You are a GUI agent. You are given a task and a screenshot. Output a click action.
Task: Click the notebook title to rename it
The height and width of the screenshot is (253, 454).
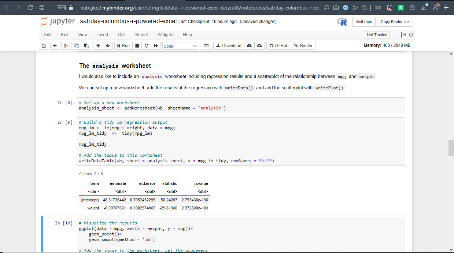[128, 21]
